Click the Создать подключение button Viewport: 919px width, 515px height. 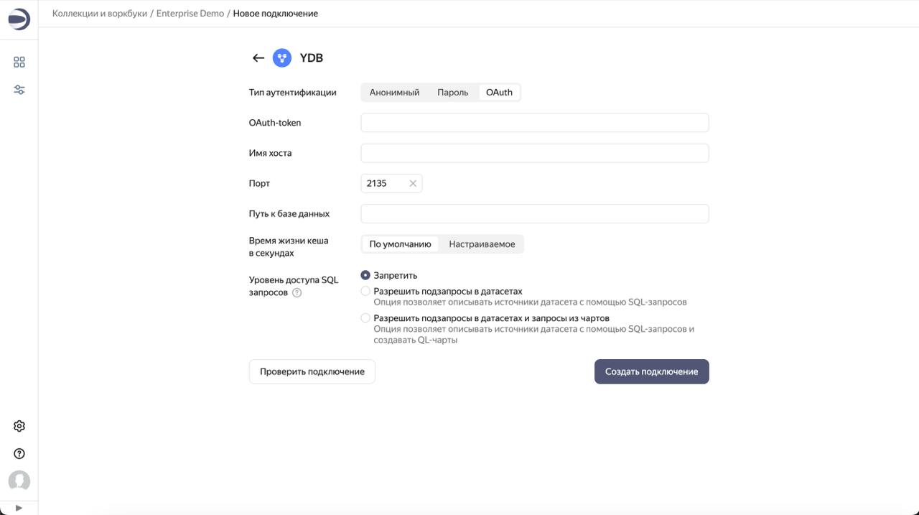650,371
